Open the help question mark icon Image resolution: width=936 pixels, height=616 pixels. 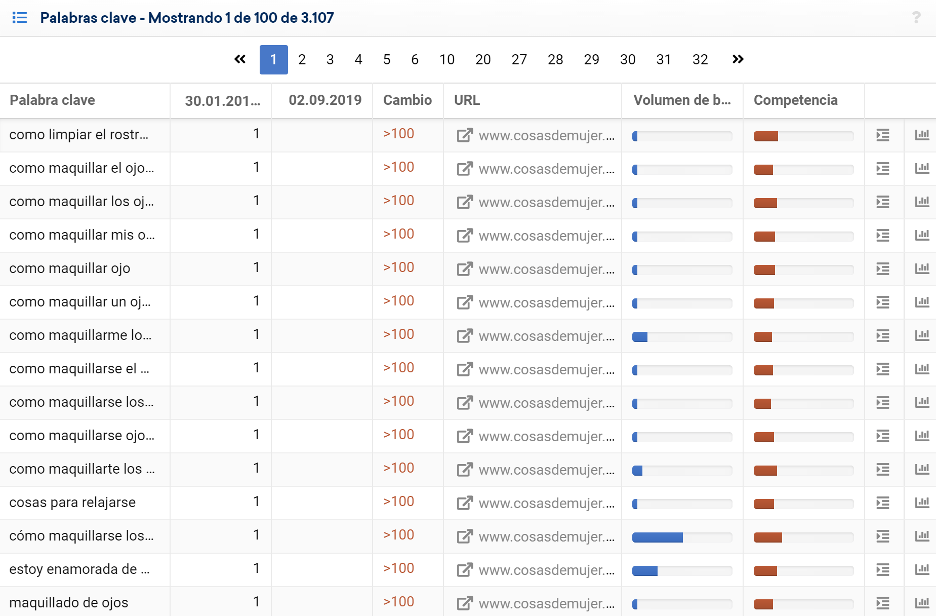point(916,18)
